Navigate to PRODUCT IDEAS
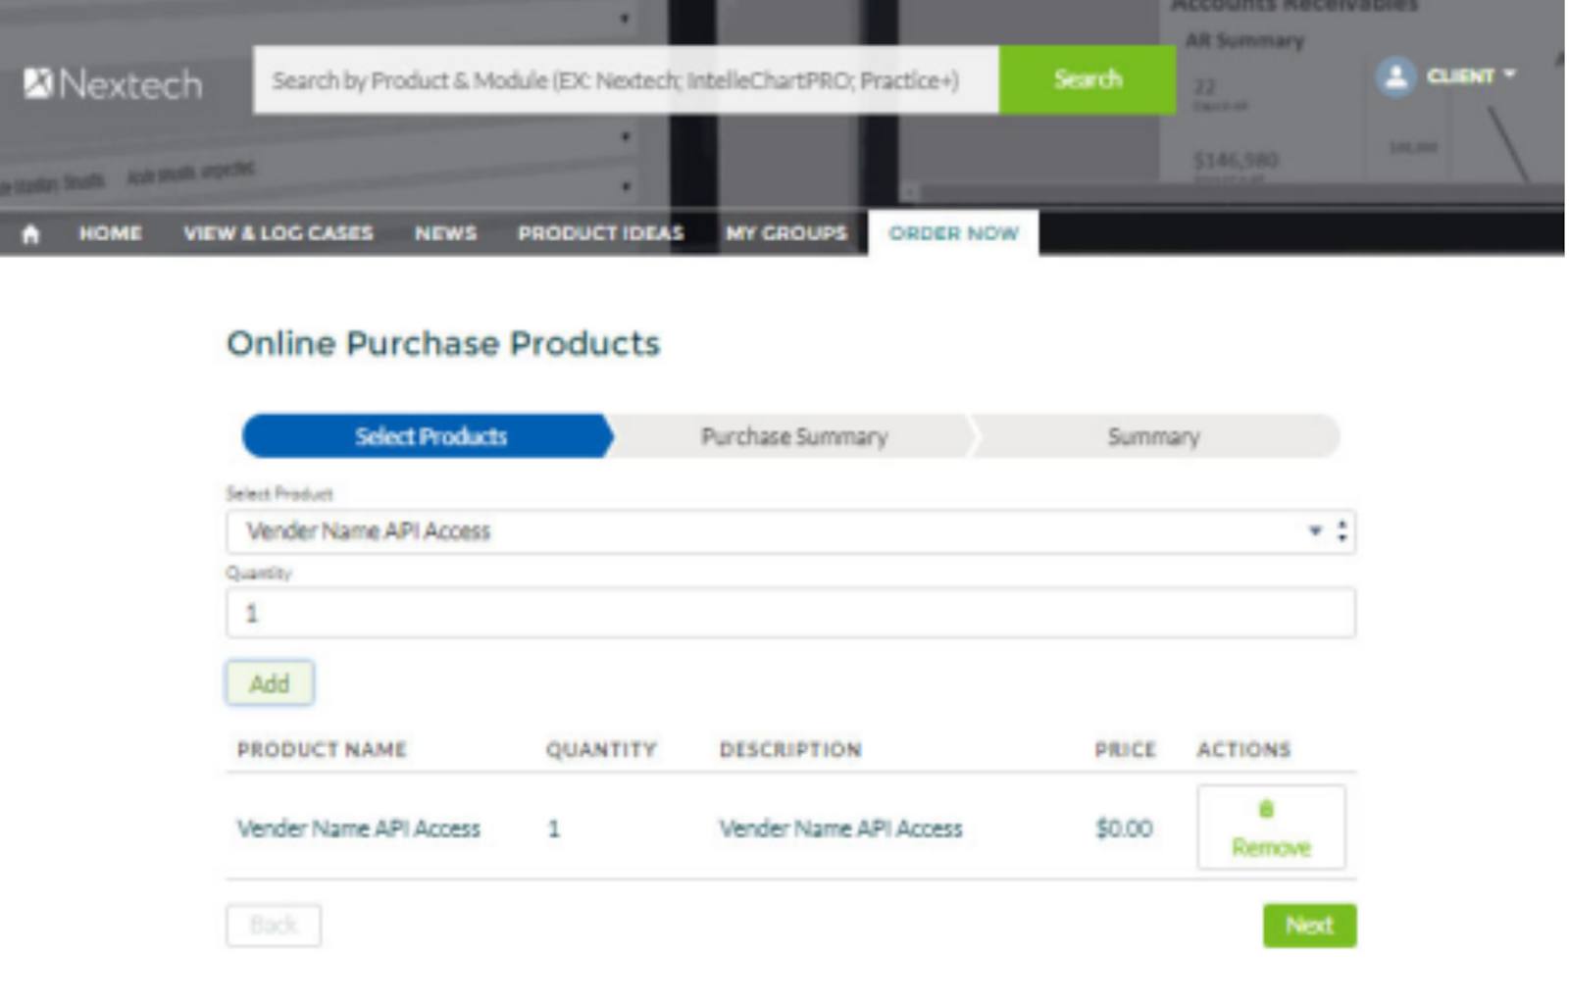The width and height of the screenshot is (1569, 1005). pos(600,233)
